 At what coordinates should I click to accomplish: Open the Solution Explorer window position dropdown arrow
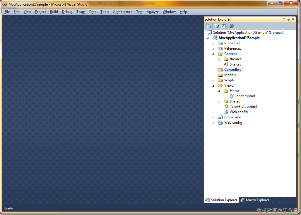284,19
